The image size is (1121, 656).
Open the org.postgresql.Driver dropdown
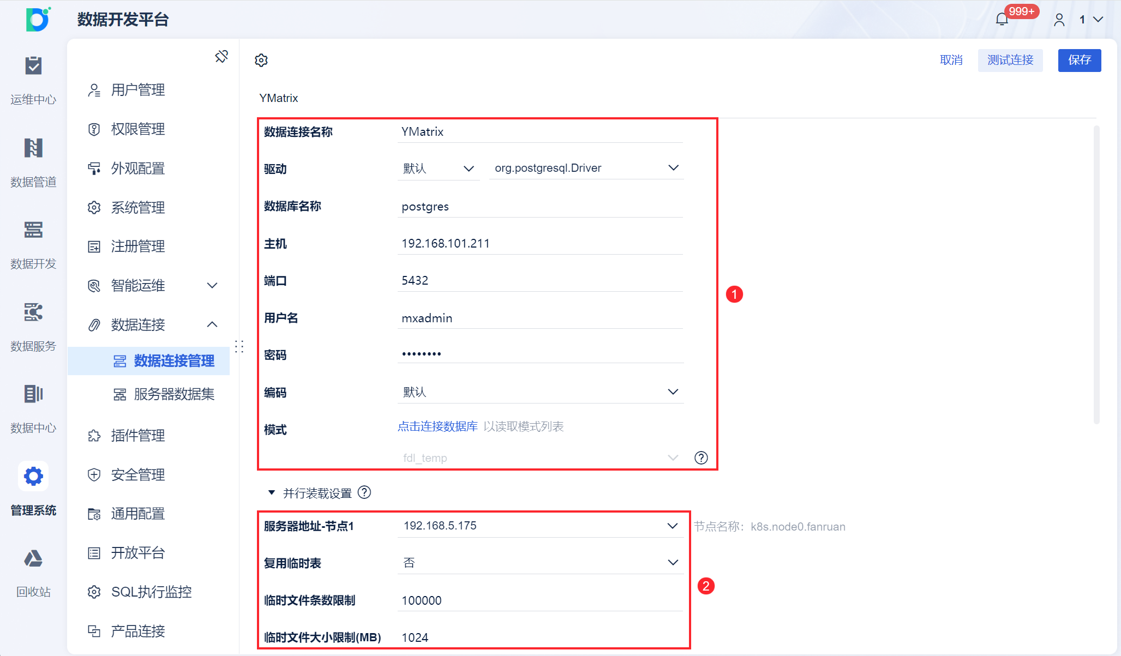tap(586, 168)
